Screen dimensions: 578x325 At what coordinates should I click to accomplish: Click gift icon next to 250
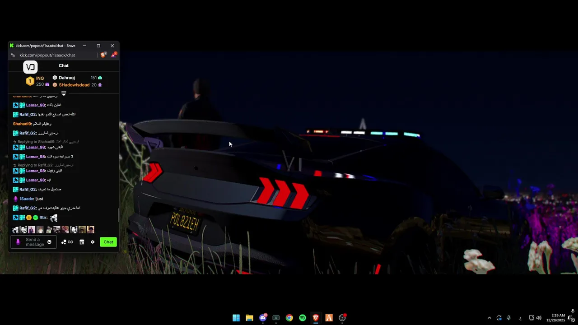47,84
